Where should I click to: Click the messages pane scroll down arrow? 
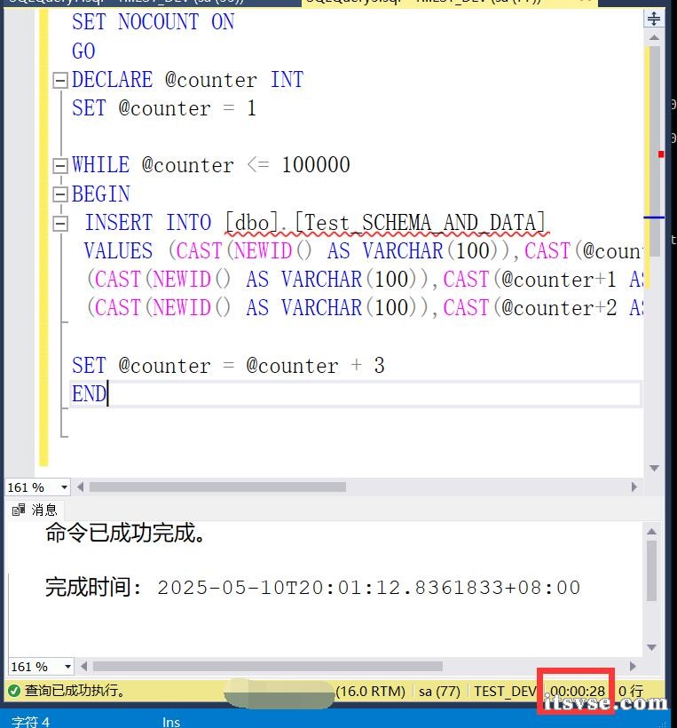(x=651, y=647)
